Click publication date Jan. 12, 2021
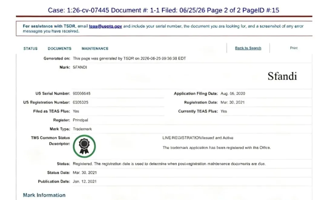Screen dimensions: 327x200 tap(84, 182)
